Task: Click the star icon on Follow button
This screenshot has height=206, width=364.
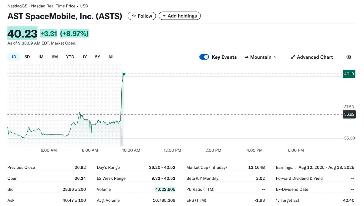Action: pos(134,16)
